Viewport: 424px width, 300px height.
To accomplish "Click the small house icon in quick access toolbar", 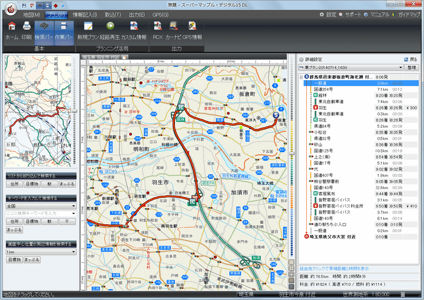I will [32, 5].
